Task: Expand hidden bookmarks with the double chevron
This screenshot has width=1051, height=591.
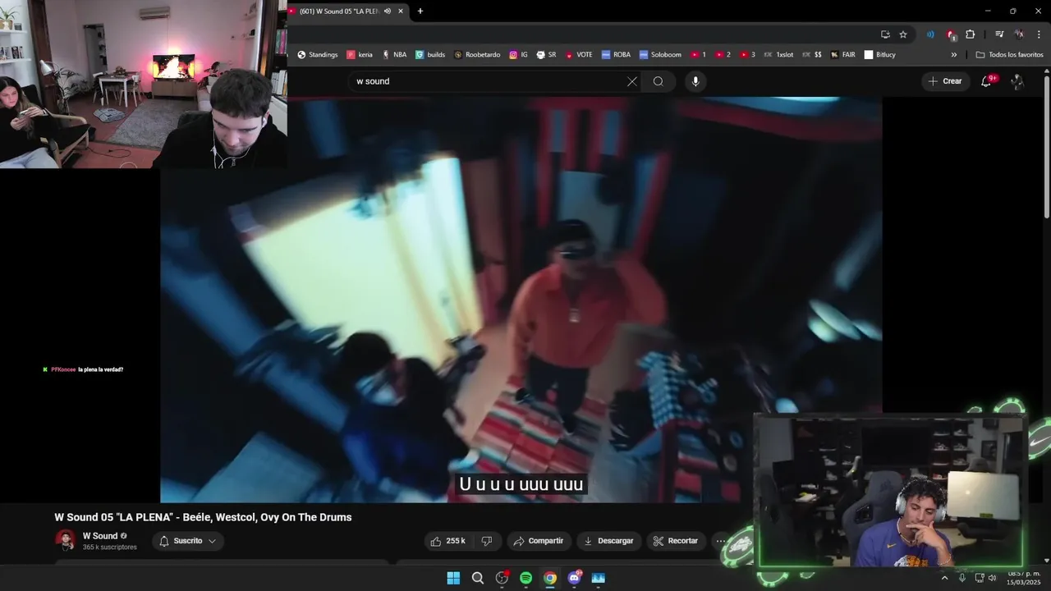Action: 954,55
